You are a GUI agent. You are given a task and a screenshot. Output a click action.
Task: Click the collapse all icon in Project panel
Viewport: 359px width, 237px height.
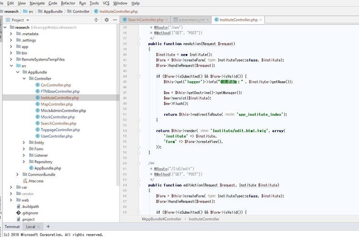click(x=96, y=20)
